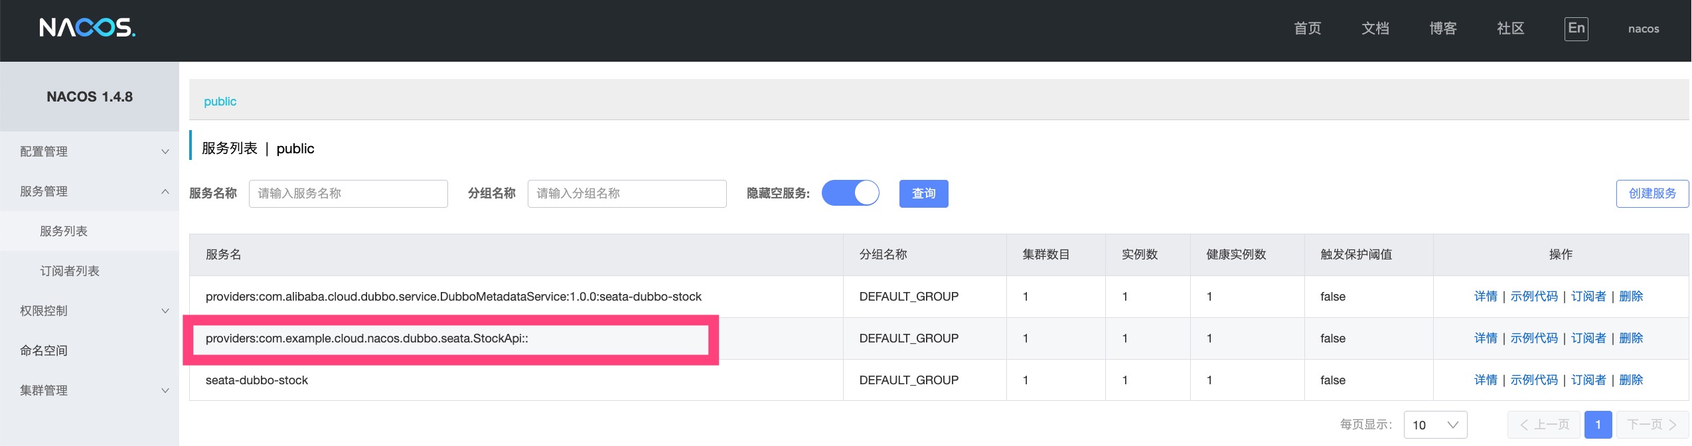Click the 创建服务 button
Image resolution: width=1692 pixels, height=446 pixels.
pyautogui.click(x=1652, y=193)
